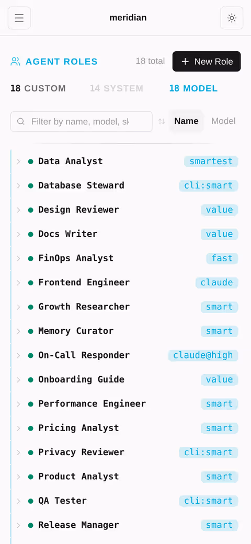Click the smartest model badge on Data Analyst
The height and width of the screenshot is (544, 251).
tap(211, 161)
